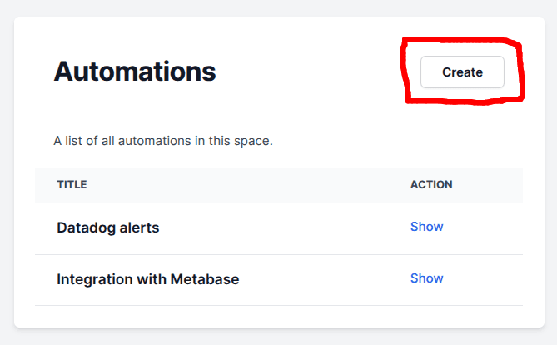The image size is (557, 345).
Task: Show the Integration with Metabase automation
Action: [x=426, y=278]
